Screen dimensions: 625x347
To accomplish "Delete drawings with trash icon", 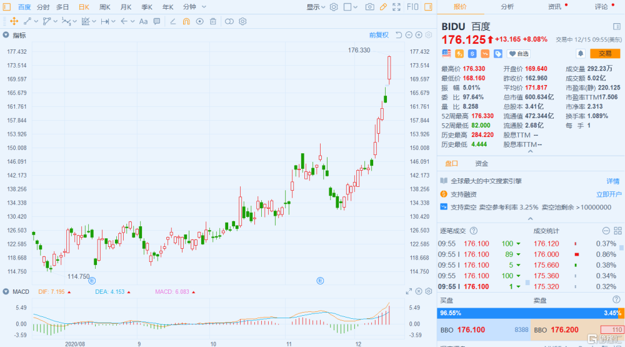I will [213, 21].
